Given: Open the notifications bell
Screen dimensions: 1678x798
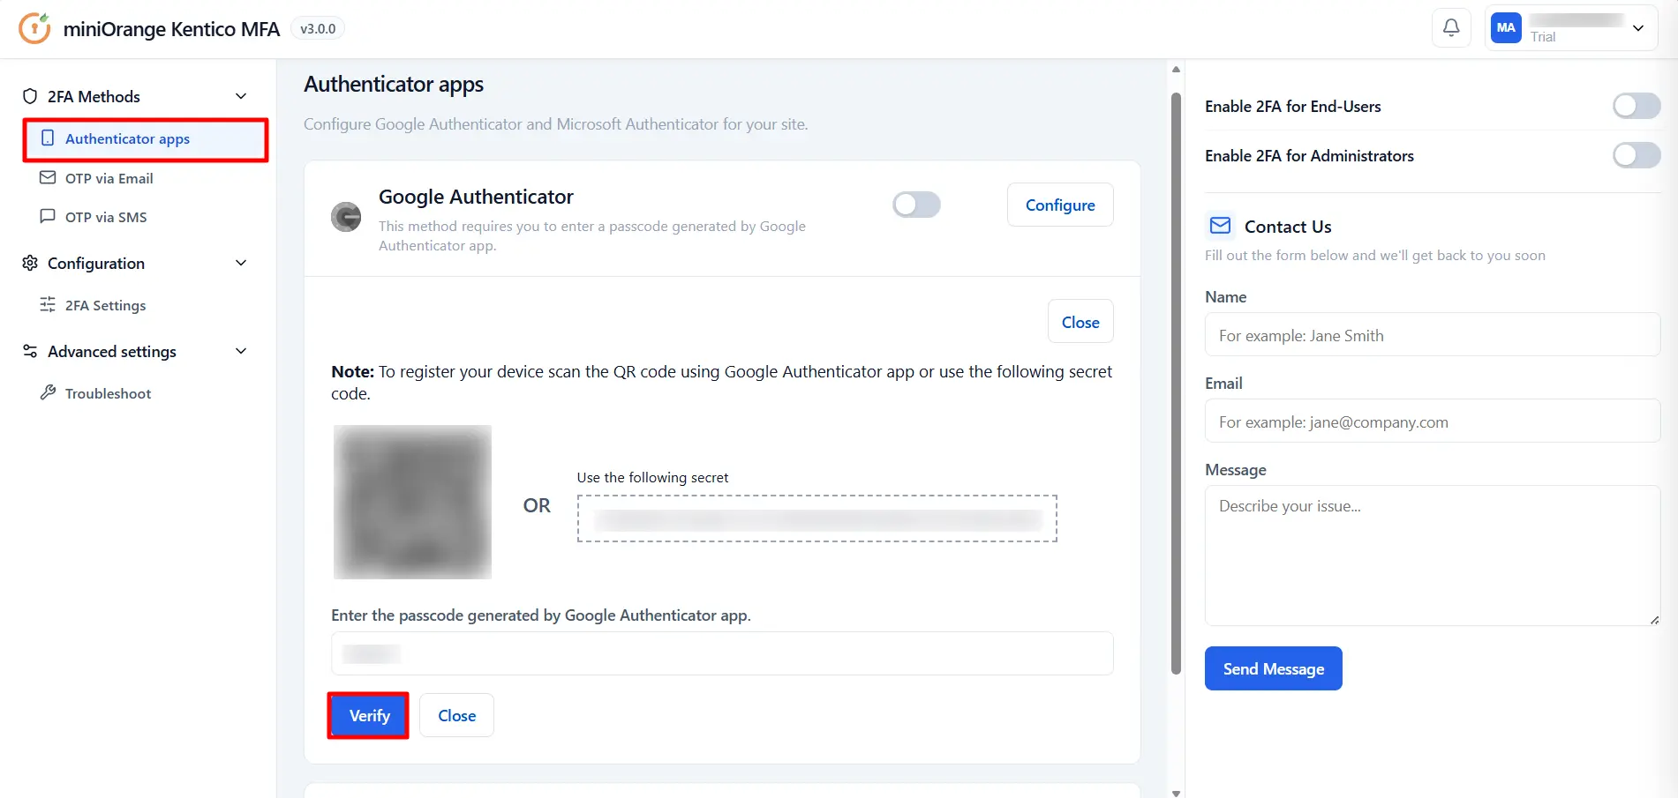Looking at the screenshot, I should tap(1451, 28).
